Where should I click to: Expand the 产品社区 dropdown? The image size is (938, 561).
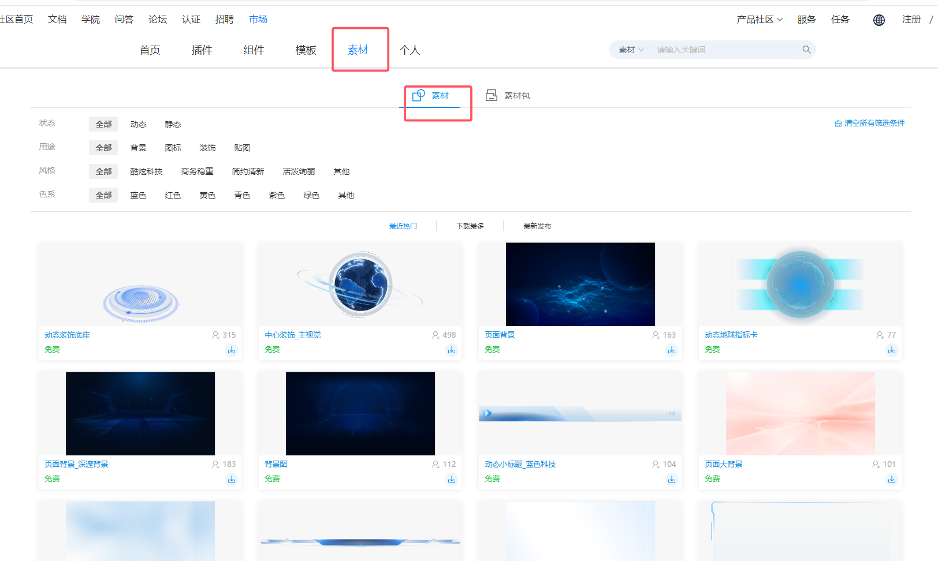760,20
